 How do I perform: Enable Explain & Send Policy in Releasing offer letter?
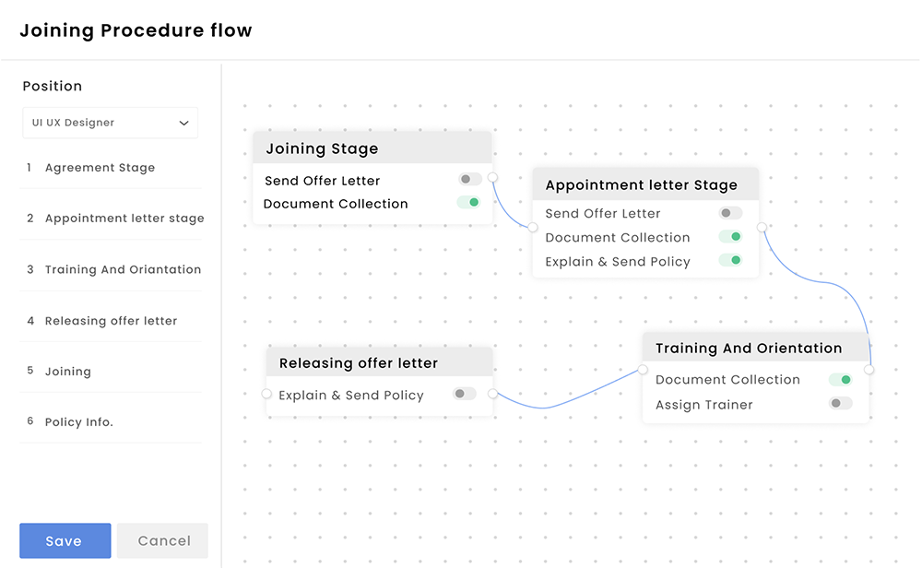(x=464, y=395)
